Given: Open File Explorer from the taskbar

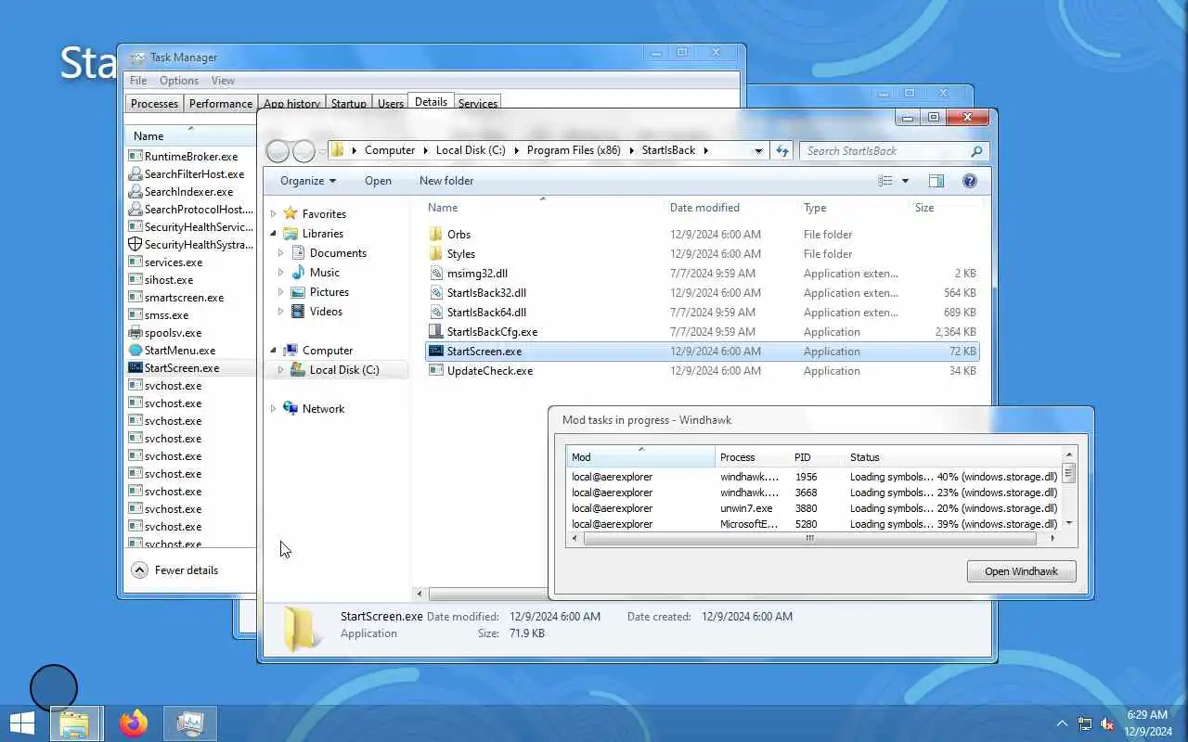Looking at the screenshot, I should (74, 723).
